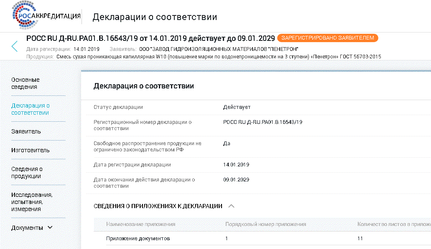The width and height of the screenshot is (431, 249).
Task: Go back using the left arrow
Action: tap(15, 46)
